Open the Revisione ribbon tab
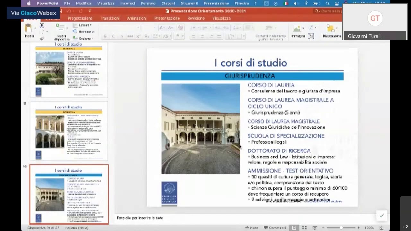This screenshot has height=231, width=411. [x=196, y=18]
